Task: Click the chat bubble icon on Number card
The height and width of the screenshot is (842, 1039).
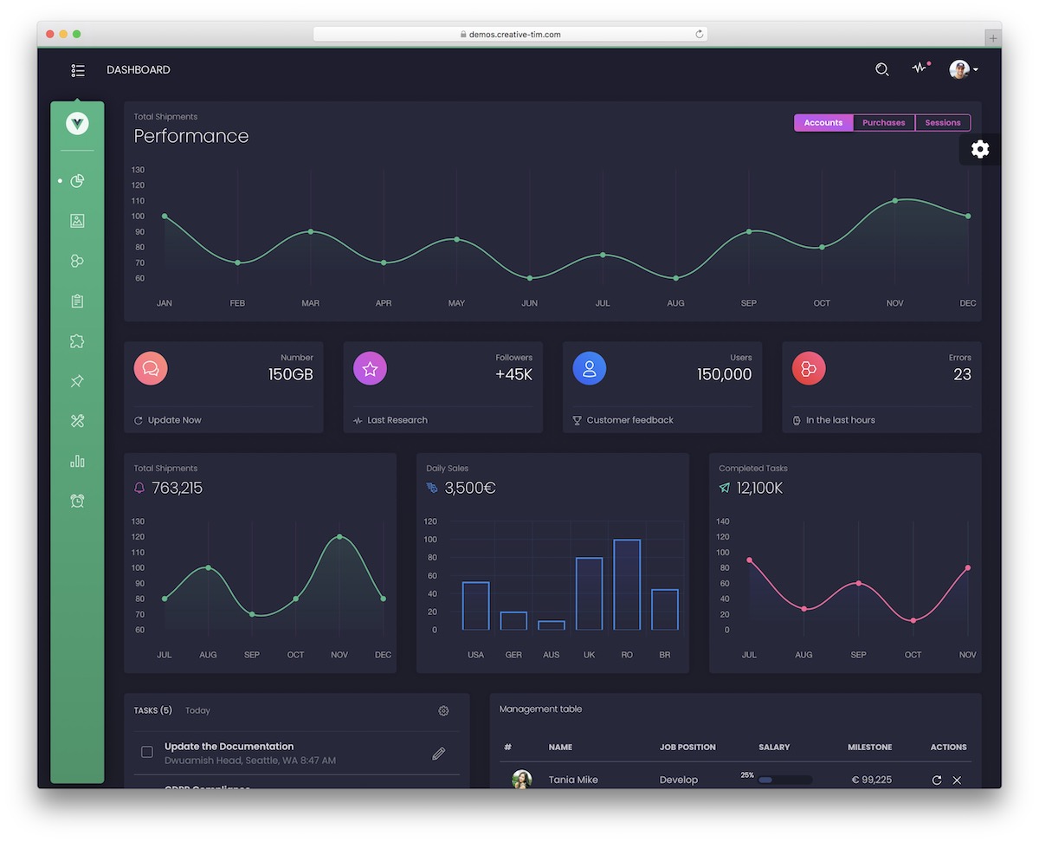Action: coord(151,369)
